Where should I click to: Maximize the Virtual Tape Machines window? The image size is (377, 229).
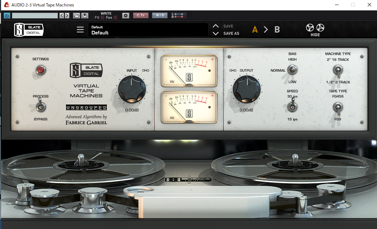click(353, 5)
